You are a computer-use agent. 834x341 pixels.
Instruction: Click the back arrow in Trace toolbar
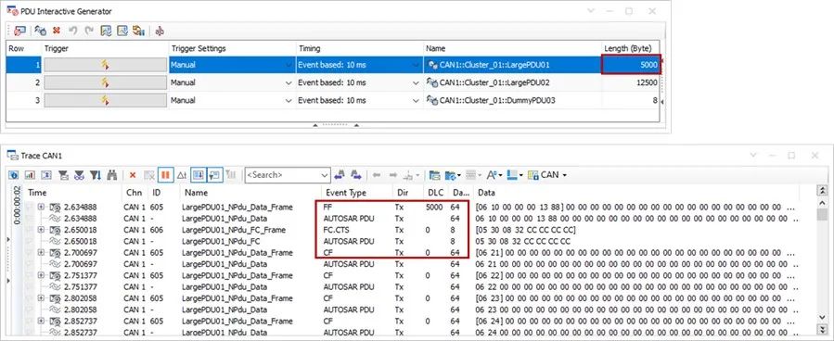[x=377, y=174]
